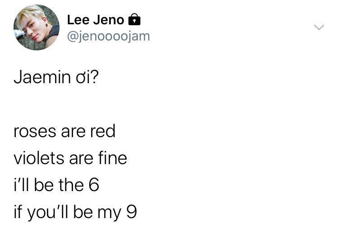The image size is (338, 232).
Task: Tap the number 9 in the tweet
Action: click(131, 212)
